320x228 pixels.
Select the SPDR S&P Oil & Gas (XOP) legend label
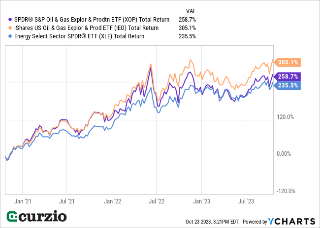click(89, 20)
